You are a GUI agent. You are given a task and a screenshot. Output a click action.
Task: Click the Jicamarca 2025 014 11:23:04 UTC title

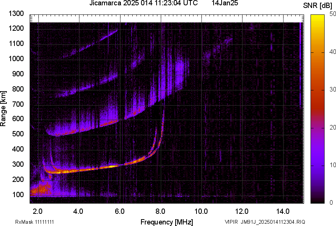point(144,3)
